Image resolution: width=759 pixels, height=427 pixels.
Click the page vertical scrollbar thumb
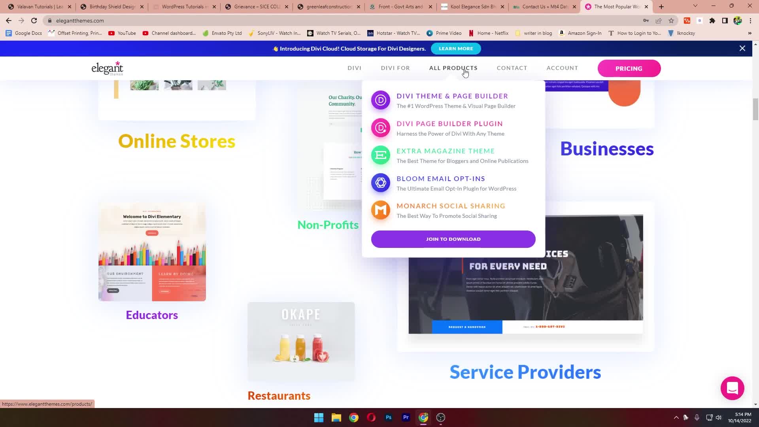tap(755, 109)
